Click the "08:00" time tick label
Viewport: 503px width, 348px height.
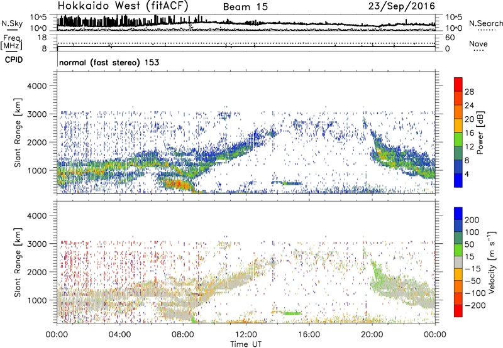[x=183, y=335]
